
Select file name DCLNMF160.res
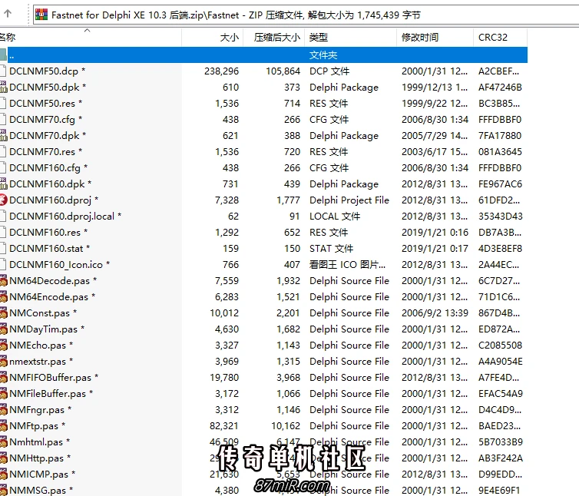pos(48,233)
